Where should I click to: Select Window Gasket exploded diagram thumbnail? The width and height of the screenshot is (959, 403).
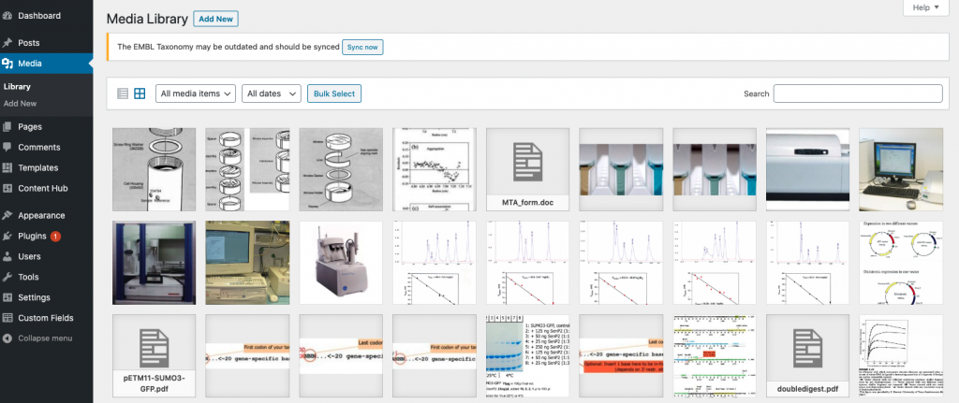point(341,170)
